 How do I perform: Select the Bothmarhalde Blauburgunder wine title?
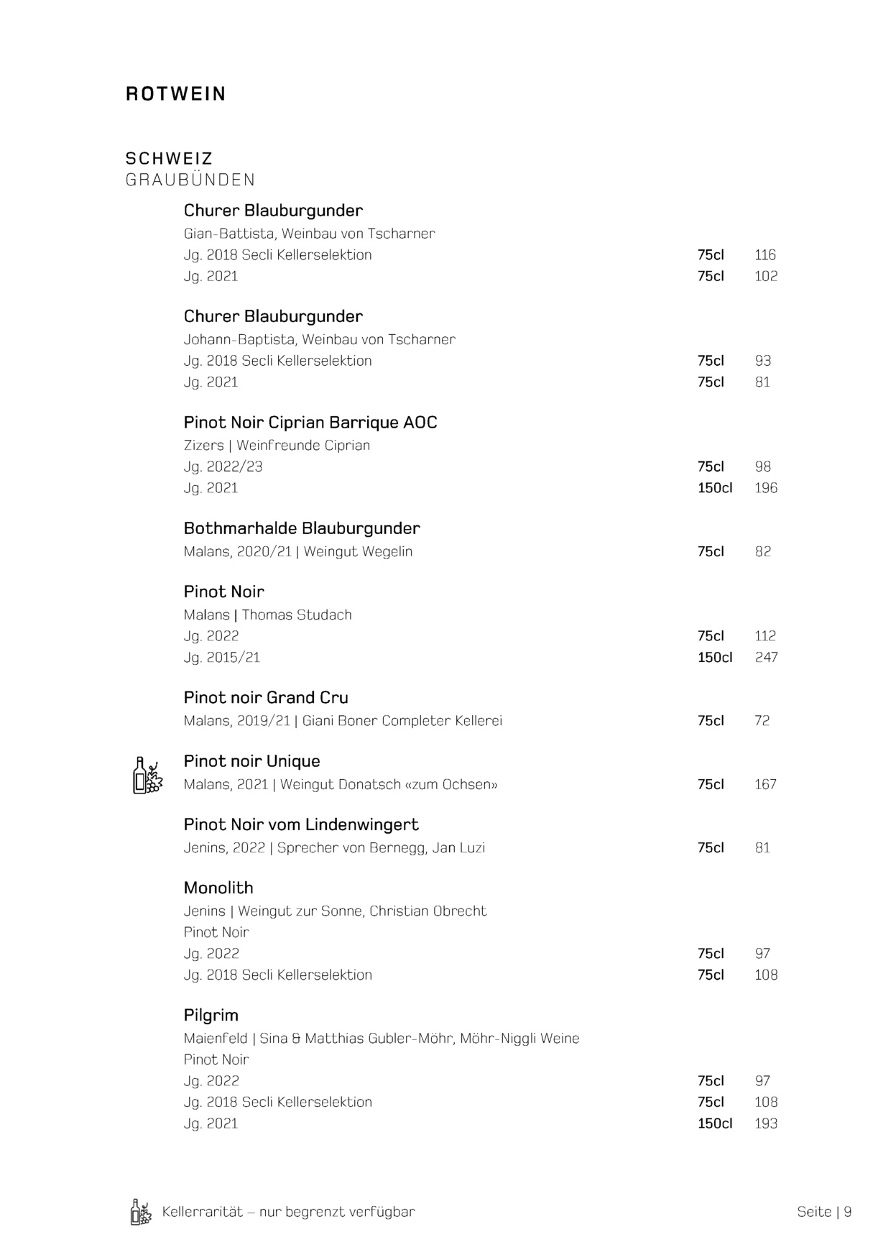(x=302, y=528)
